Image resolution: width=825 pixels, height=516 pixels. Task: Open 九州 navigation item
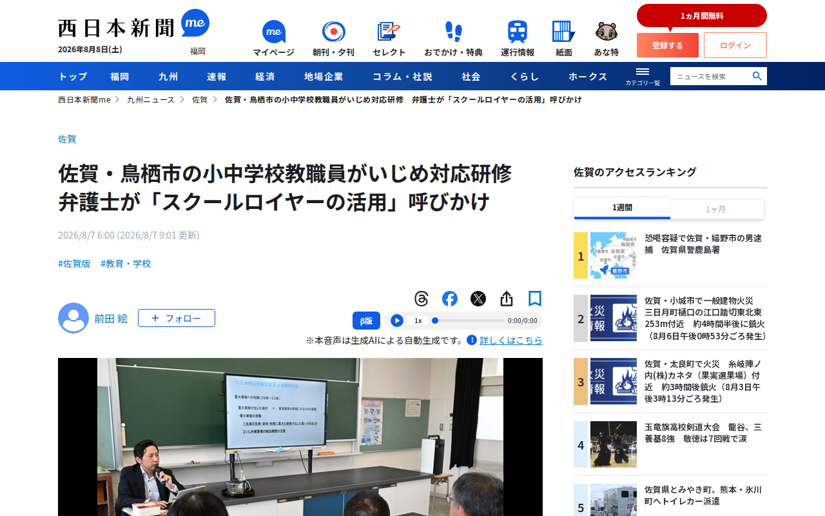coord(168,76)
